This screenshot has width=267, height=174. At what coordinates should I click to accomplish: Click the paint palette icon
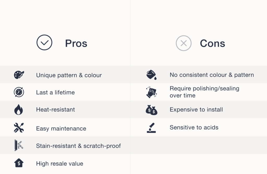[x=19, y=75]
